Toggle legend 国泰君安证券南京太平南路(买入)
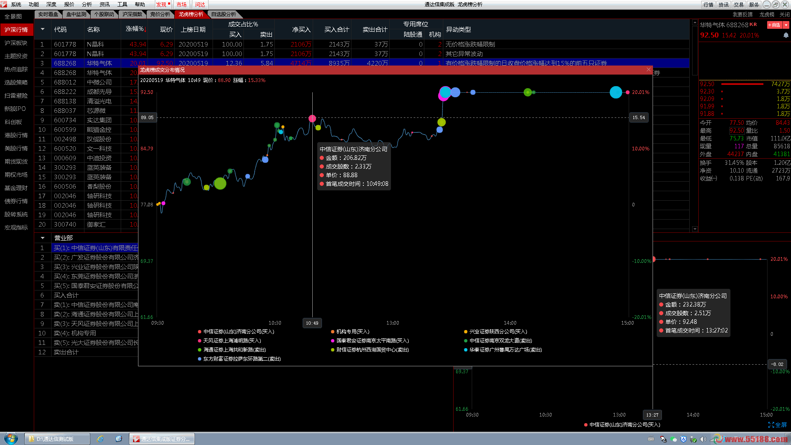Screen dimensions: 791x445 370,341
